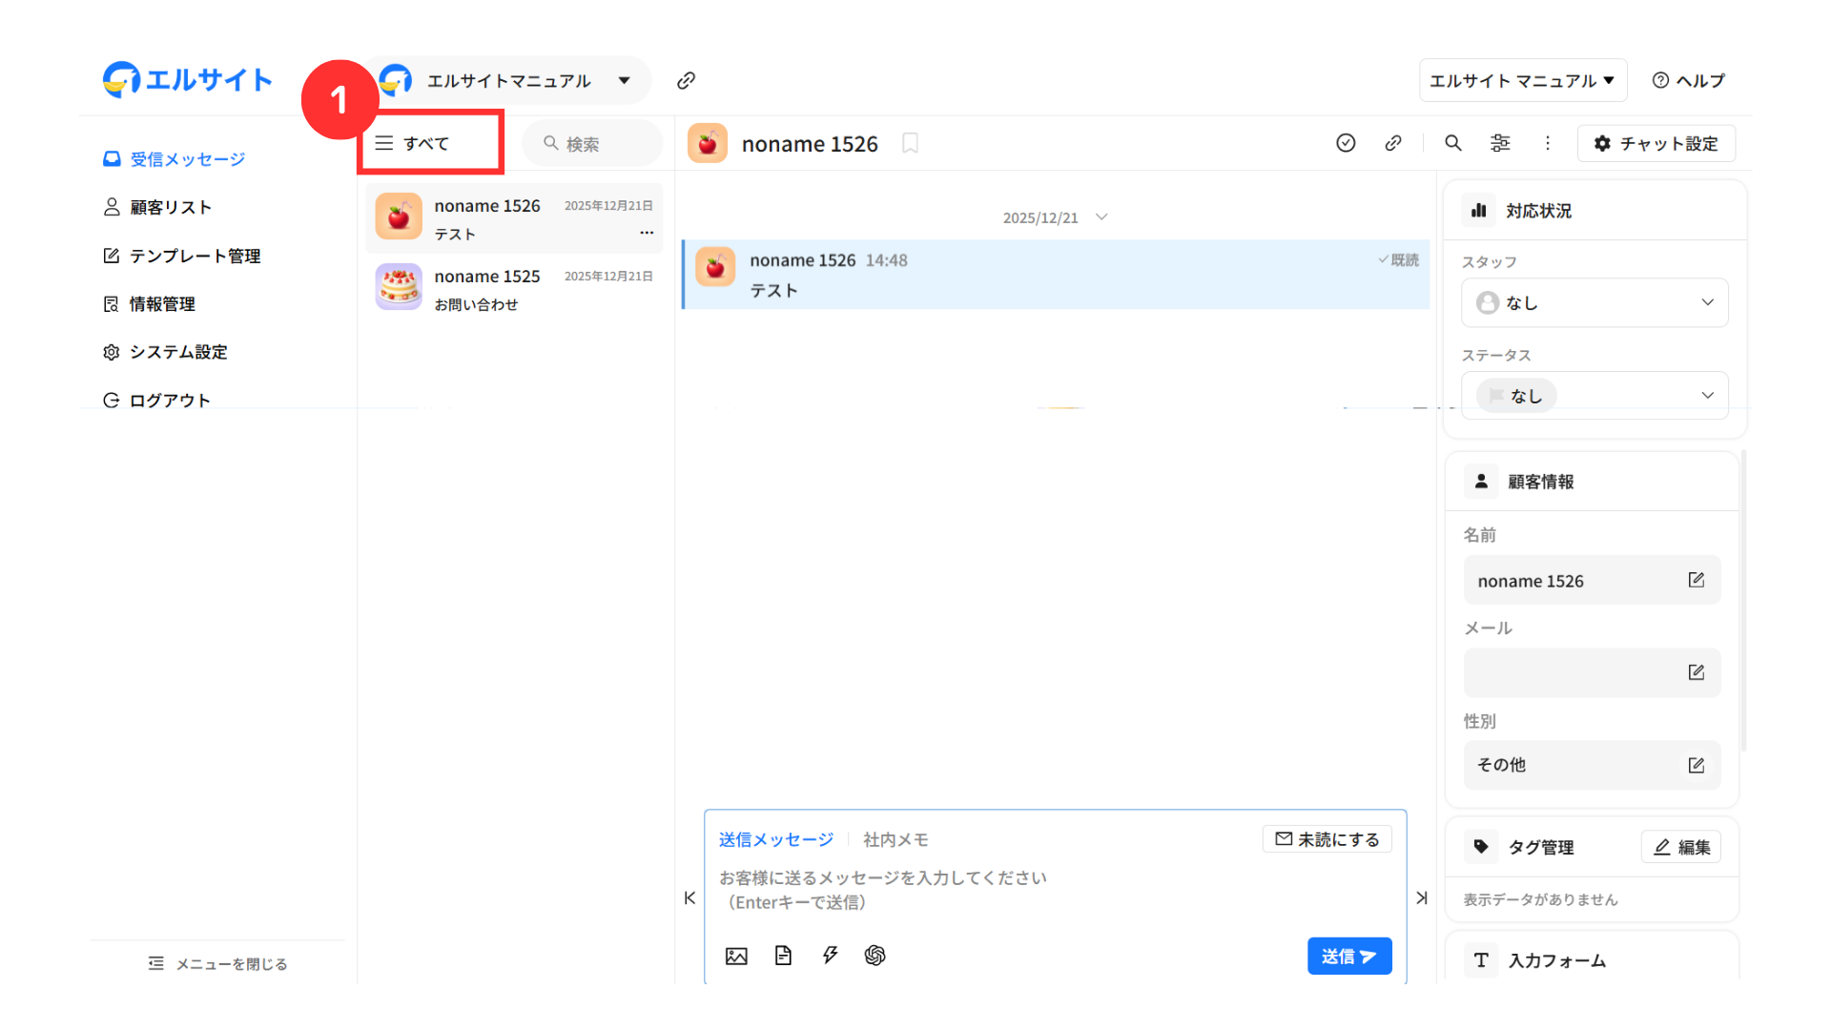The height and width of the screenshot is (1030, 1831).
Task: Click the image attachment icon in composer
Action: click(x=736, y=956)
